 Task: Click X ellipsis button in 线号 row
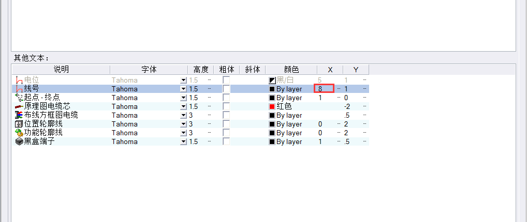coord(339,89)
